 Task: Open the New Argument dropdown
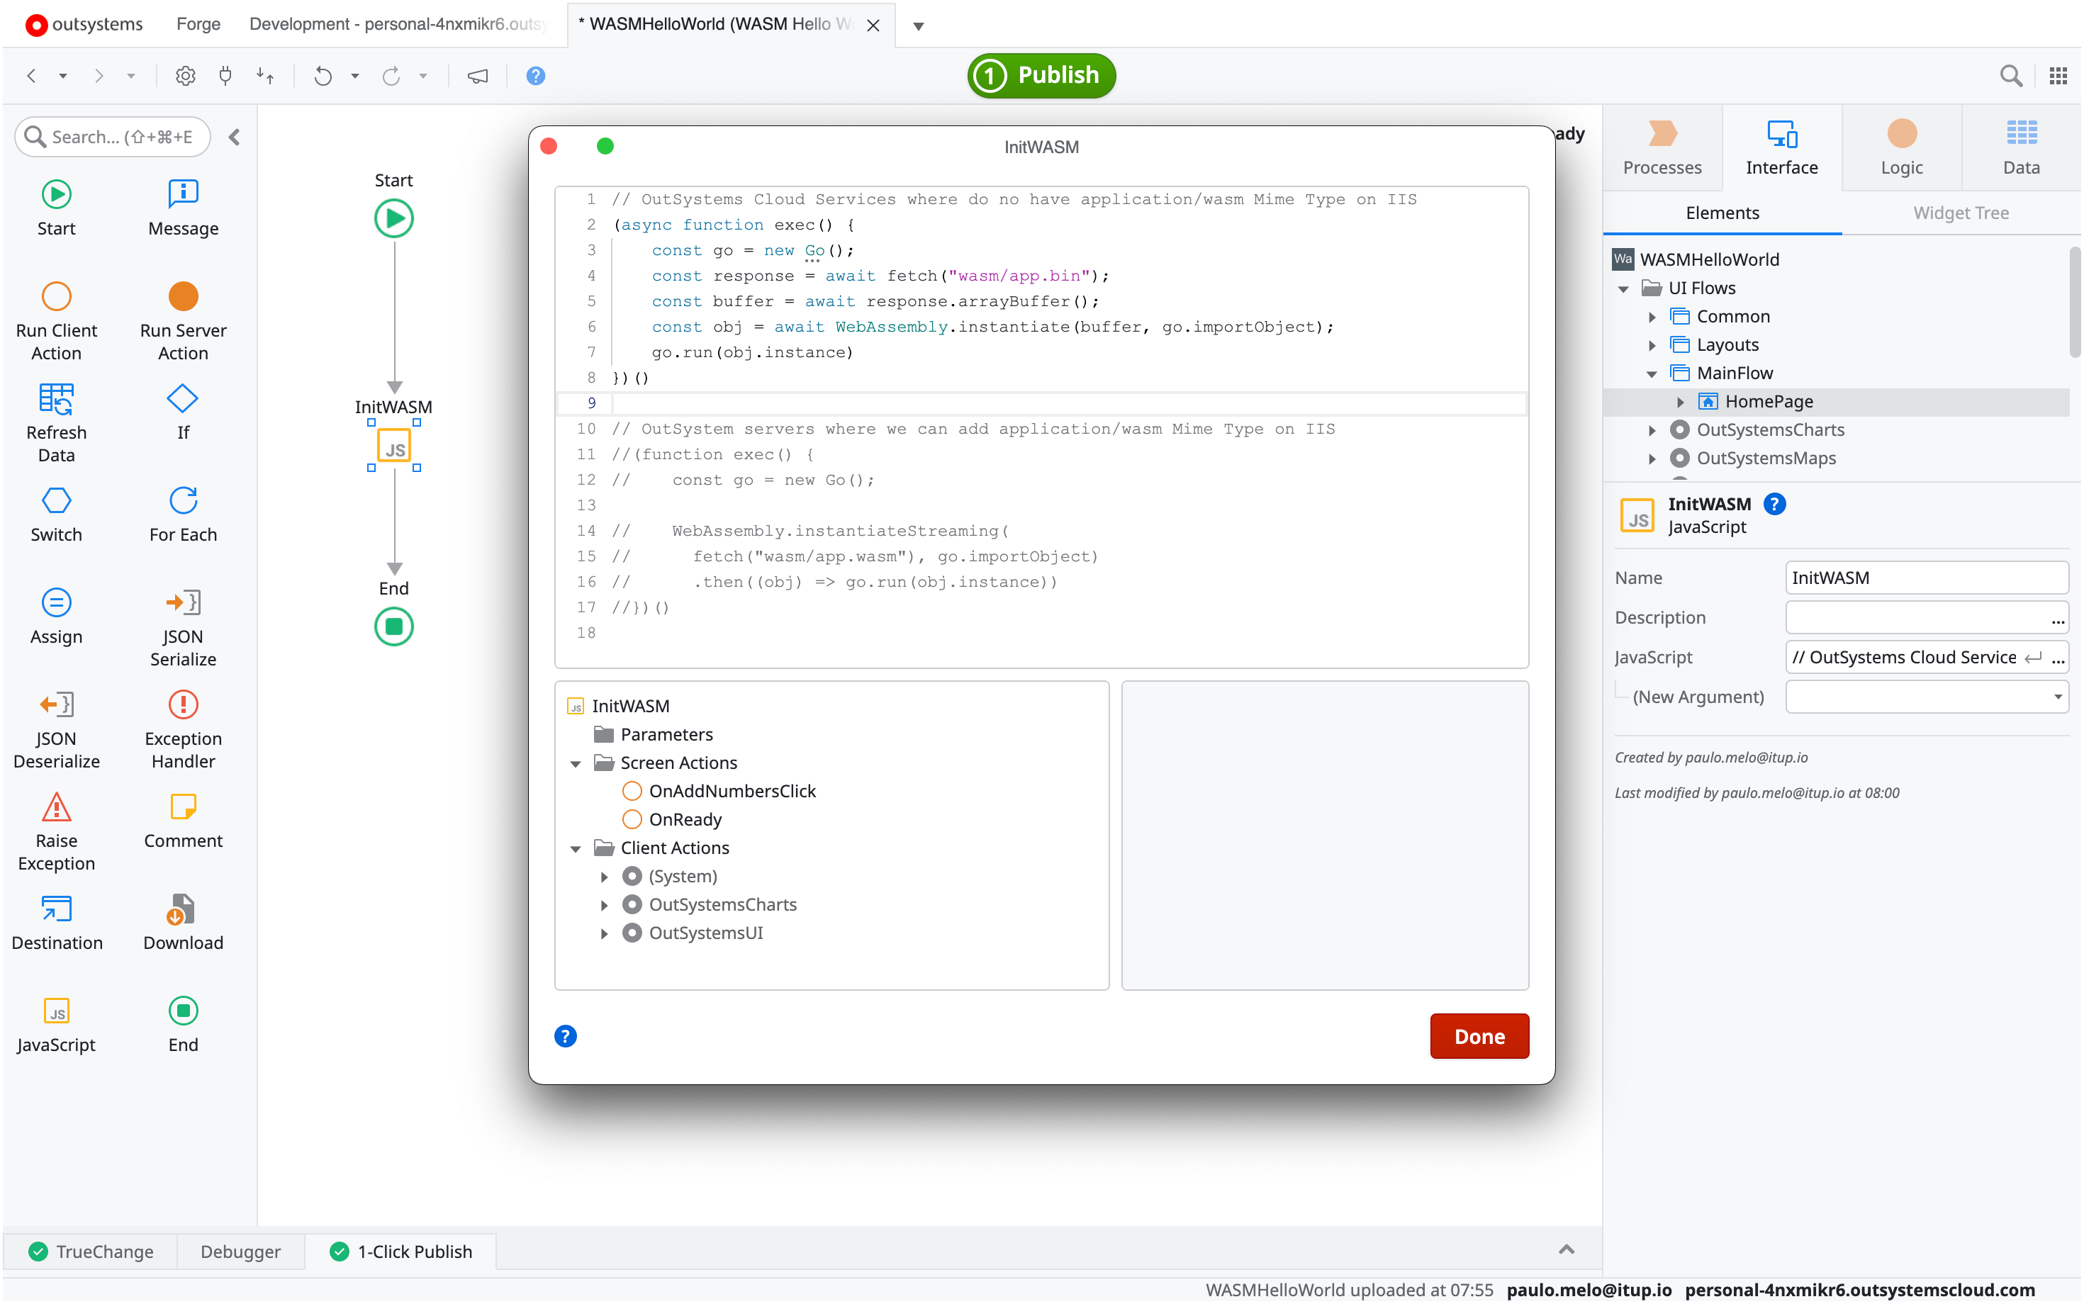pos(2058,697)
